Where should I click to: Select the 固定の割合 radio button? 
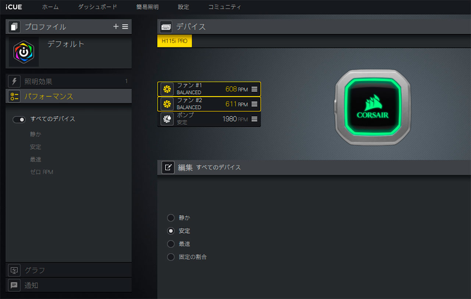[171, 257]
